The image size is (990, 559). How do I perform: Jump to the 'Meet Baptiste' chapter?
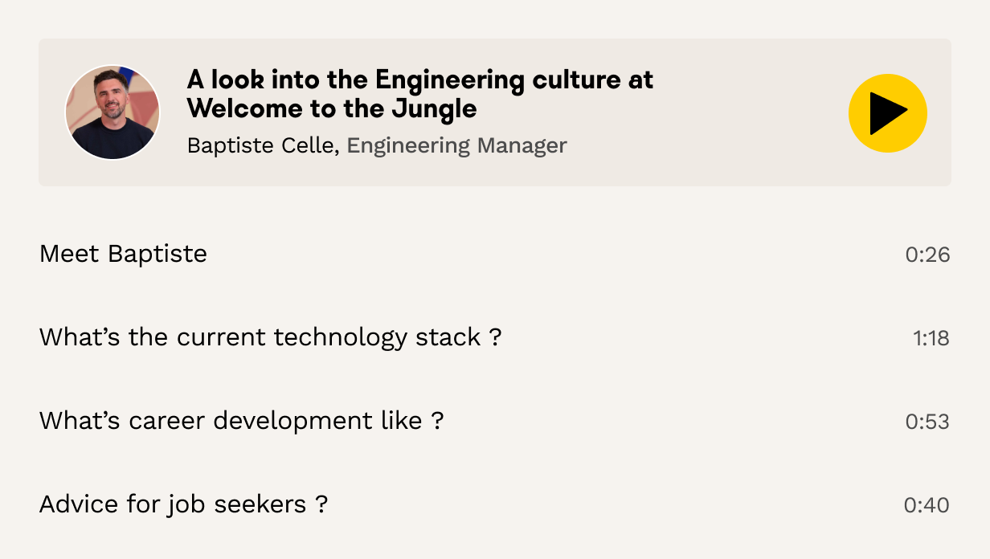[x=123, y=254]
